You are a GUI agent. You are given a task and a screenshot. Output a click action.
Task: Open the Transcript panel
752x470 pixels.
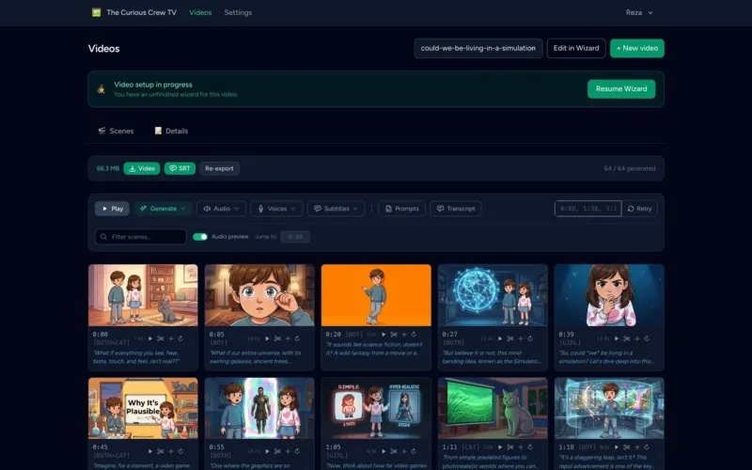coord(456,209)
